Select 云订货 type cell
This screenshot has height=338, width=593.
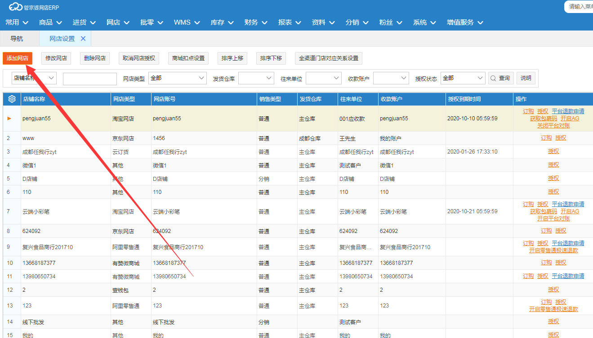[131, 152]
